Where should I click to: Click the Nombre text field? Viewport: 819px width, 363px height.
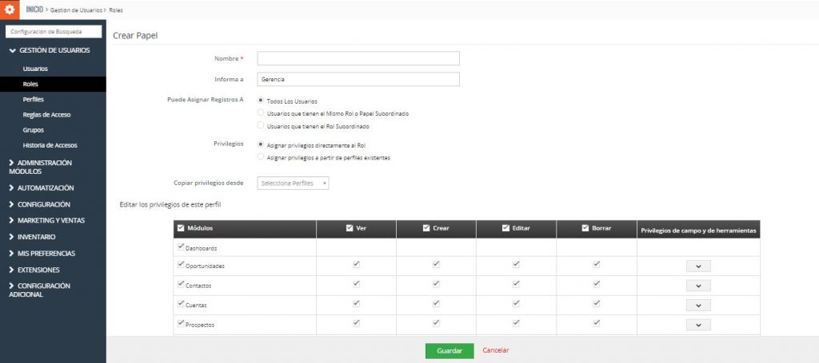[358, 58]
